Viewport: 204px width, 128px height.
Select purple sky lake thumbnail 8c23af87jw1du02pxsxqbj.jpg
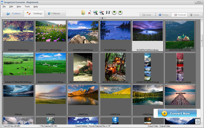148,36
